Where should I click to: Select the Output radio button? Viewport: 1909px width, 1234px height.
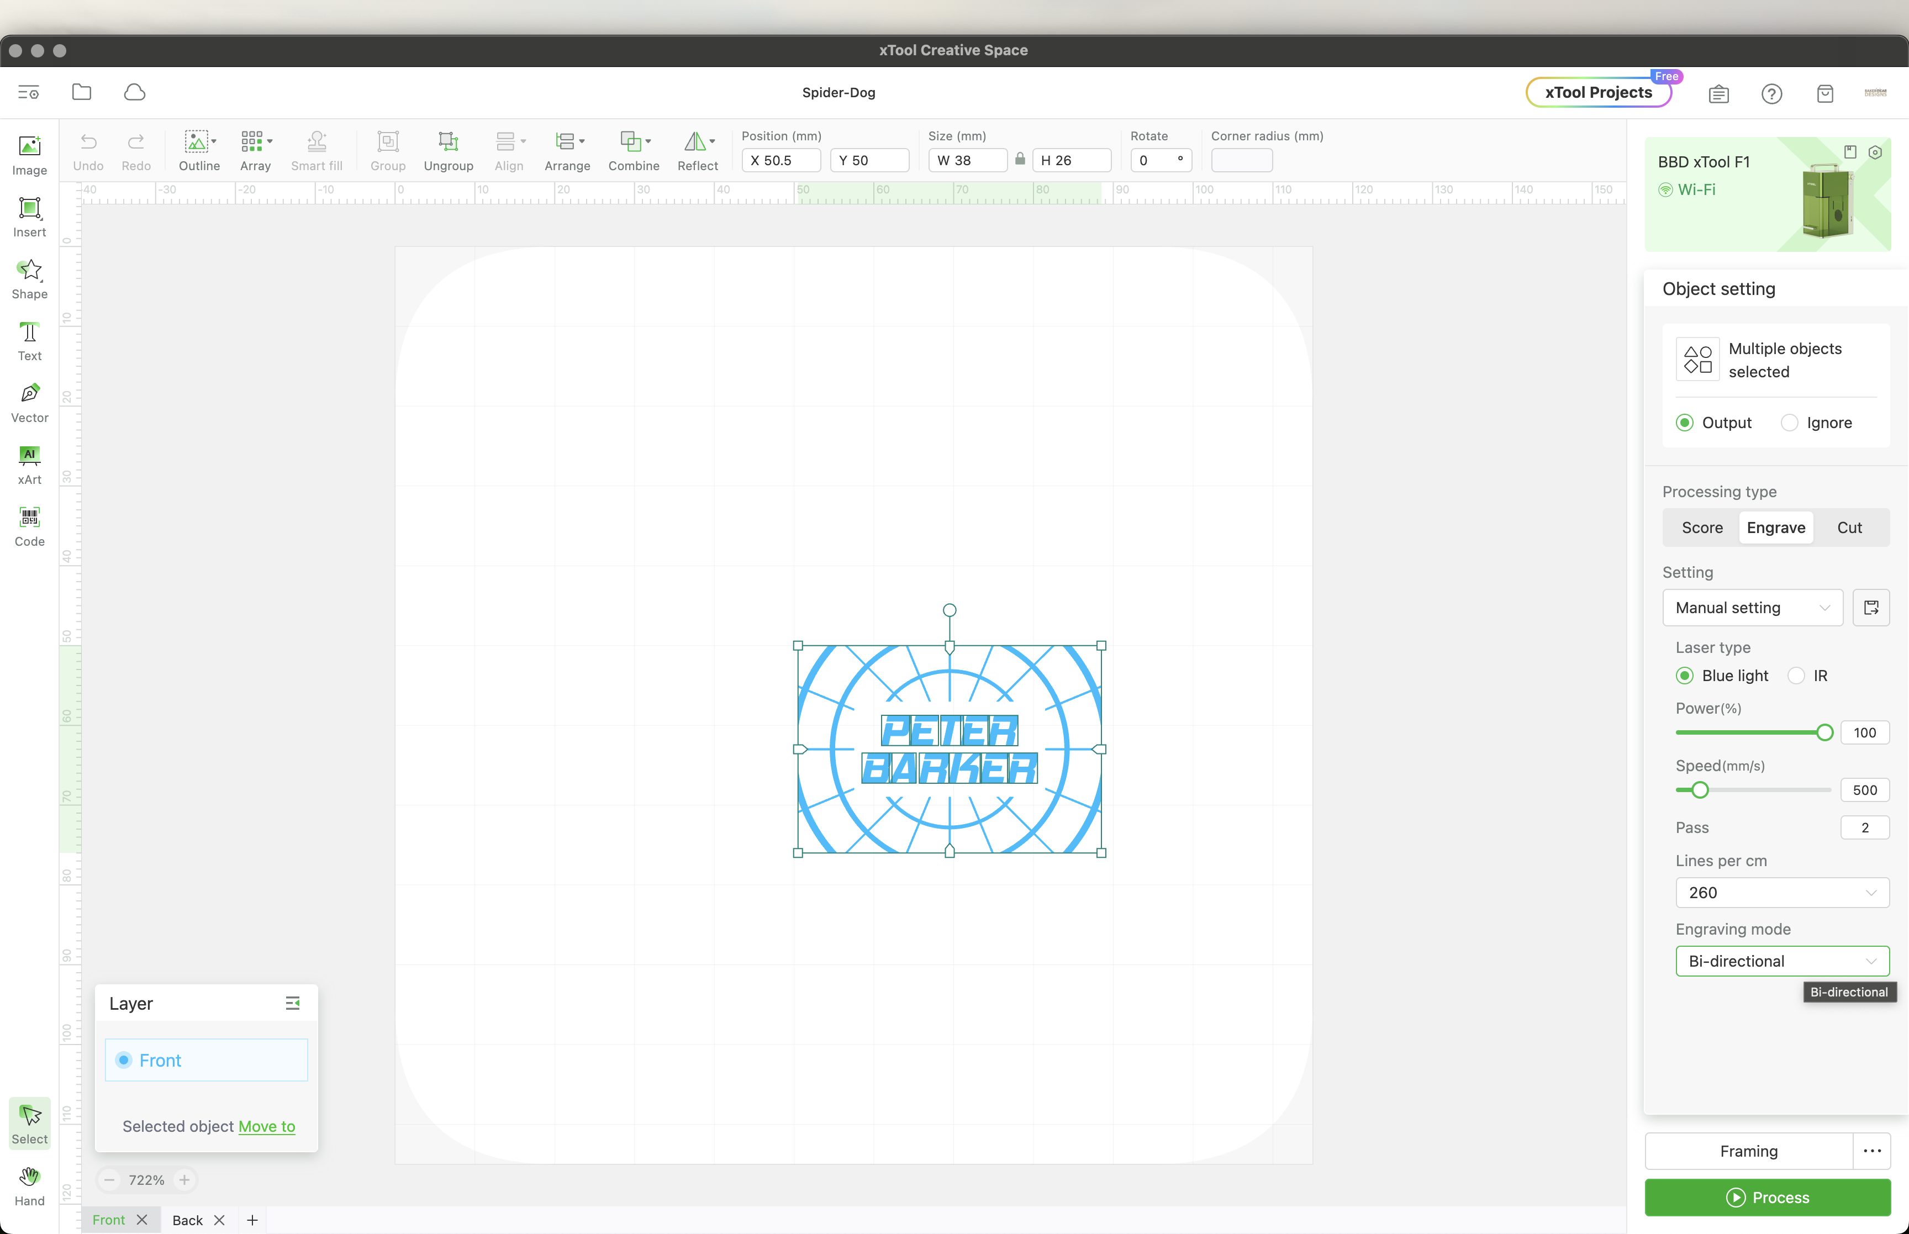click(1685, 422)
